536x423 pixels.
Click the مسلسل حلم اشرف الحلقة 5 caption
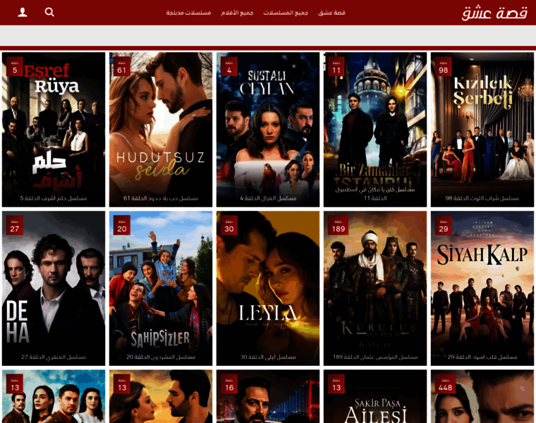click(54, 198)
